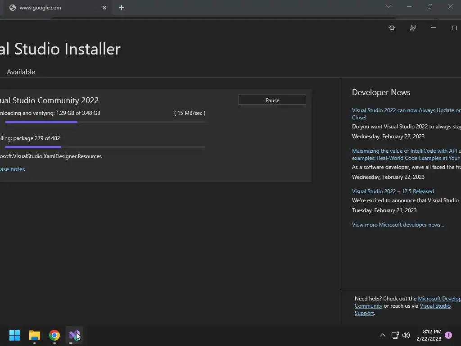Image resolution: width=461 pixels, height=346 pixels.
Task: Open the Windows Start menu
Action: (14, 335)
